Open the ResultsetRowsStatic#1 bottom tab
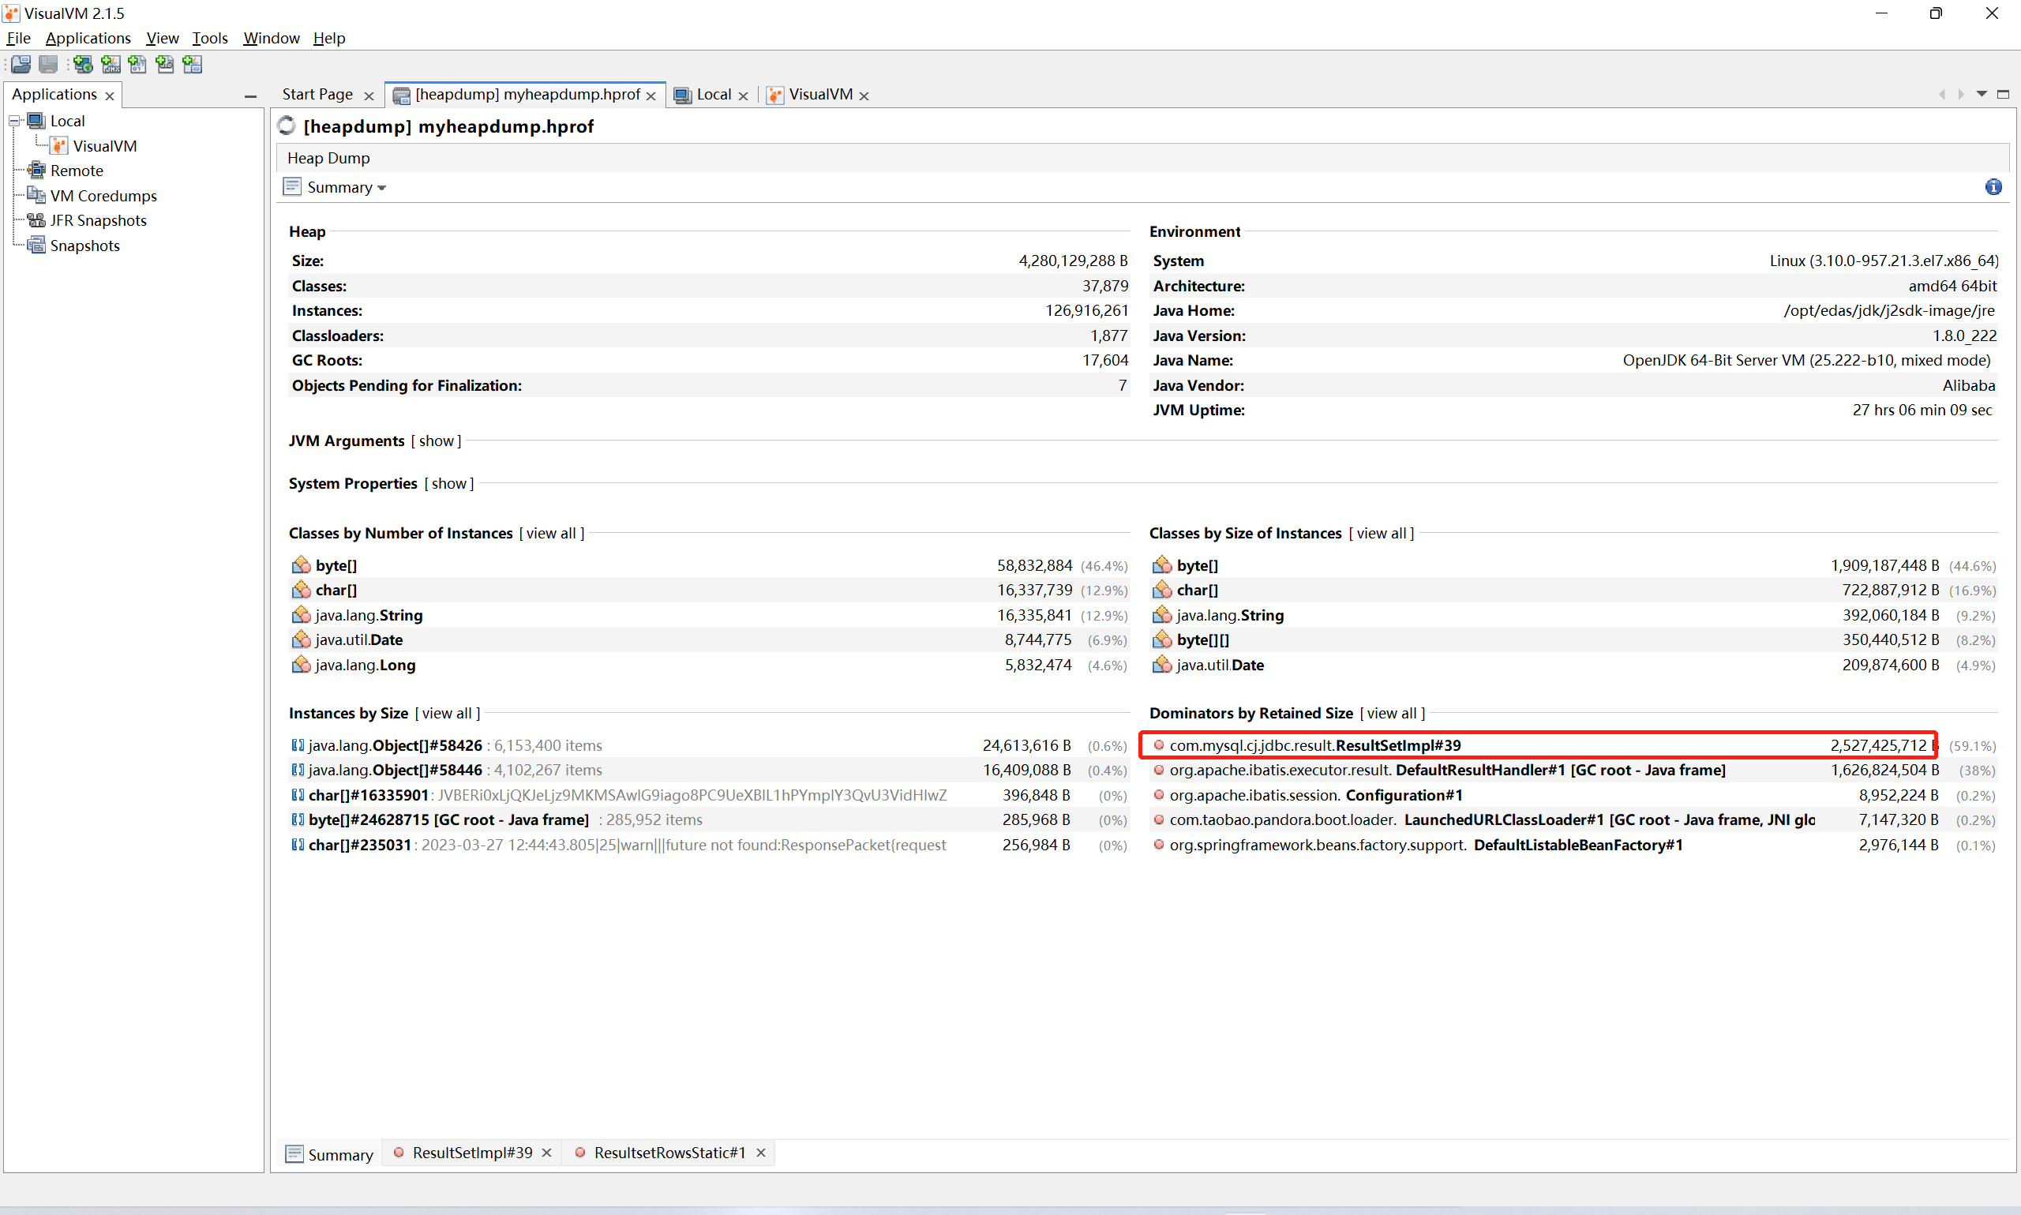The height and width of the screenshot is (1215, 2021). pos(669,1153)
